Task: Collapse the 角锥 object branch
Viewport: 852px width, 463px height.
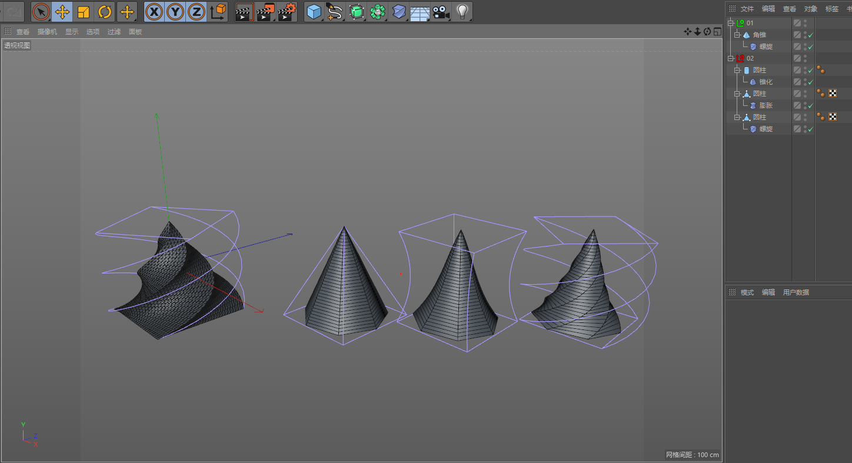Action: click(737, 35)
